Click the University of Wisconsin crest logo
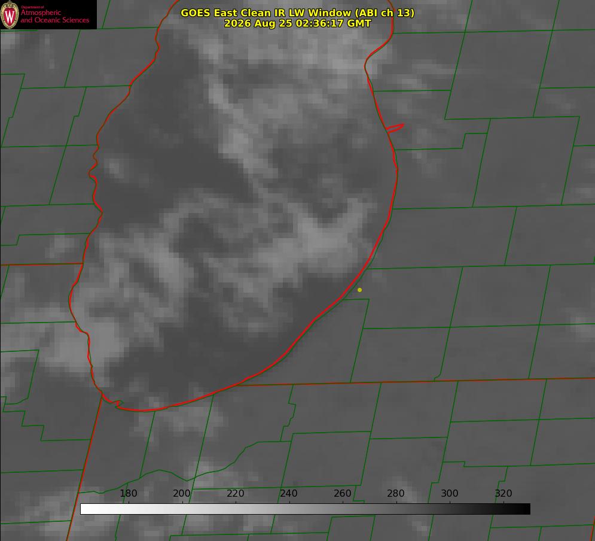 pos(10,14)
